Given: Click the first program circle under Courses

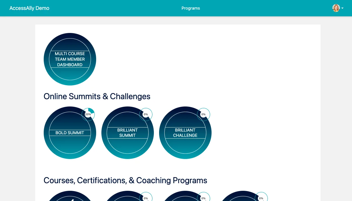Looking at the screenshot, I should coord(70,197).
